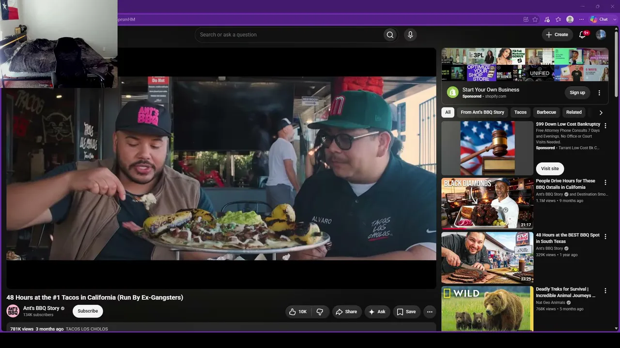Screen dimensions: 620x348
Task: Open the bankruptcy ad gavel thumbnail
Action: tap(487, 148)
